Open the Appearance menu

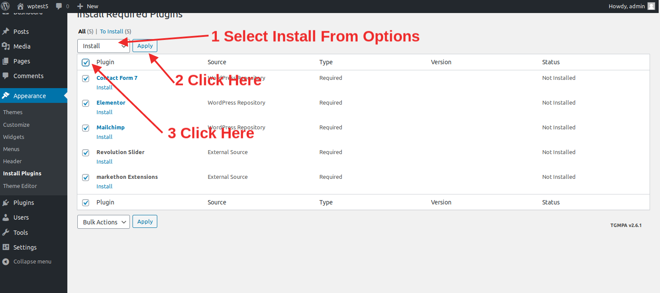tap(30, 96)
